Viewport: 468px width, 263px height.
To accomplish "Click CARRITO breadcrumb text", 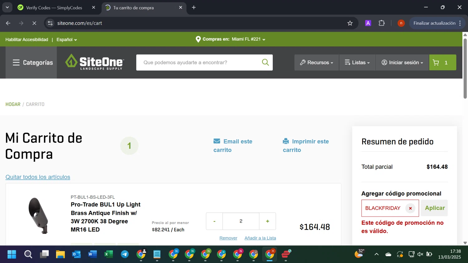I will tap(35, 104).
